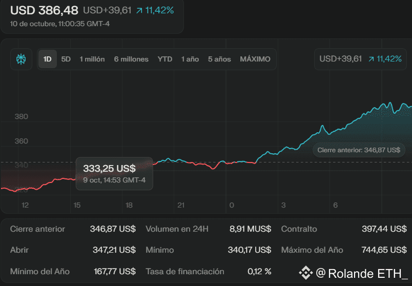Choose the 1 millón range tab
Viewport: 412px width, 286px height.
click(x=92, y=59)
